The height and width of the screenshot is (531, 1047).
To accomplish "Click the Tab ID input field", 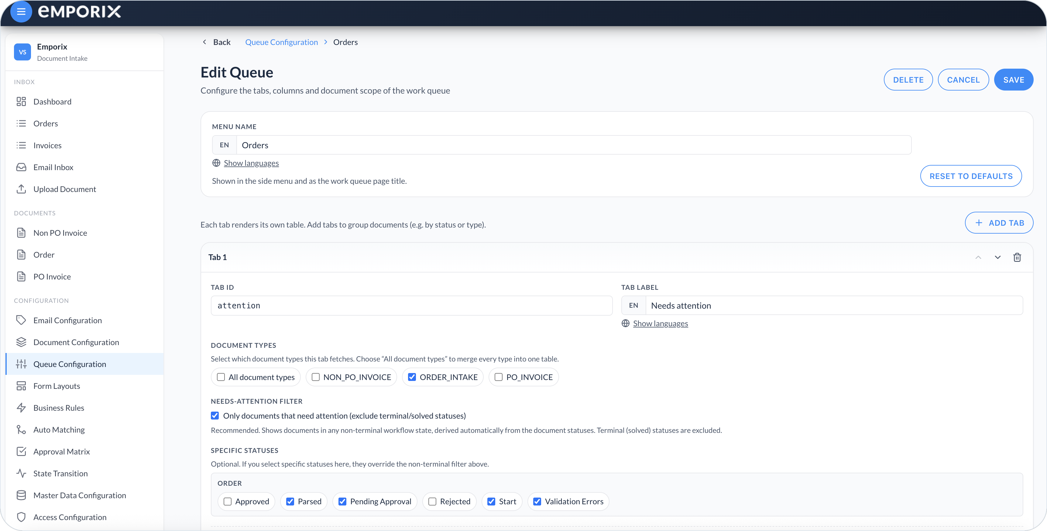I will coord(411,306).
